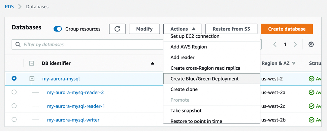Click the us-west-2b region cell
The width and height of the screenshot is (327, 132).
coord(273,120)
